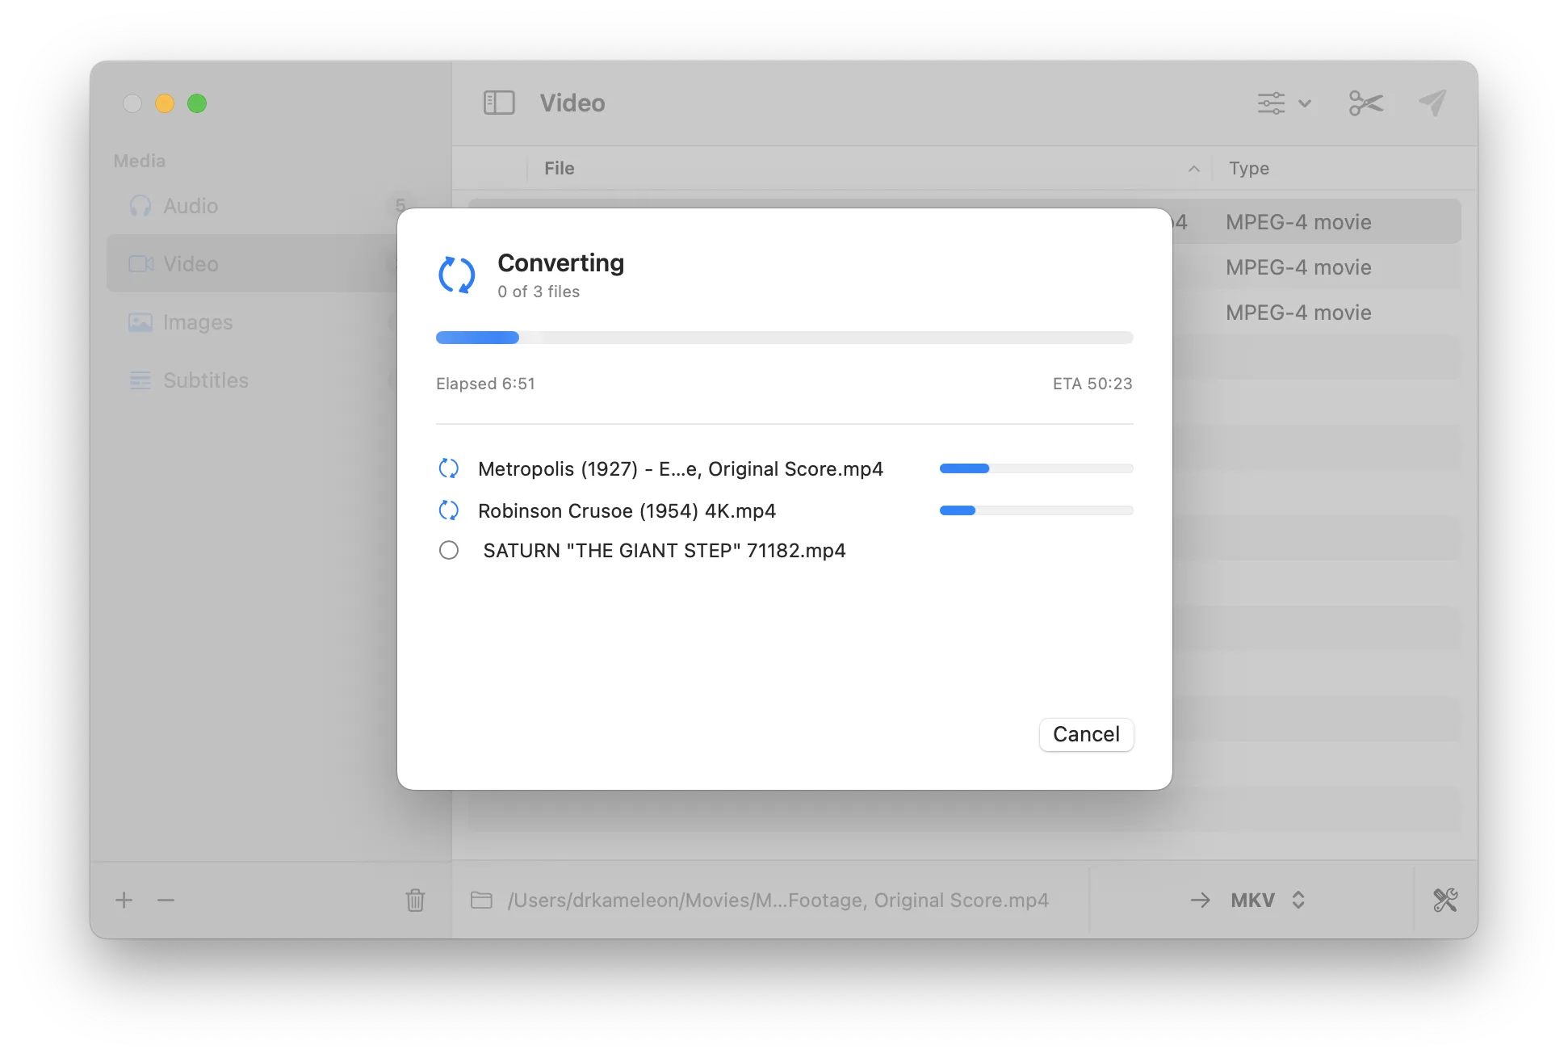Click the Robinson Crusoe (1954) 4K.mp4 entry
The width and height of the screenshot is (1568, 1058).
[627, 511]
